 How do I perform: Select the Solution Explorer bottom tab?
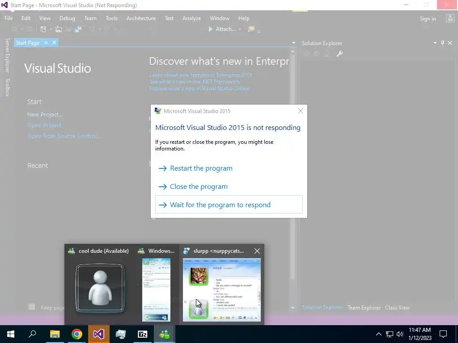pos(322,307)
